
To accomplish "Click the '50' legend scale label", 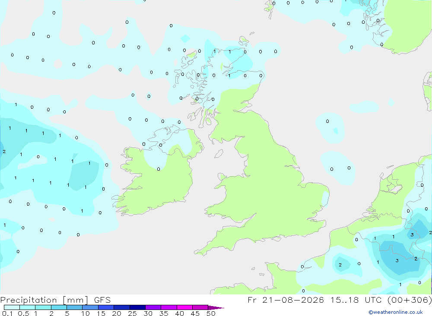I will (x=211, y=313).
